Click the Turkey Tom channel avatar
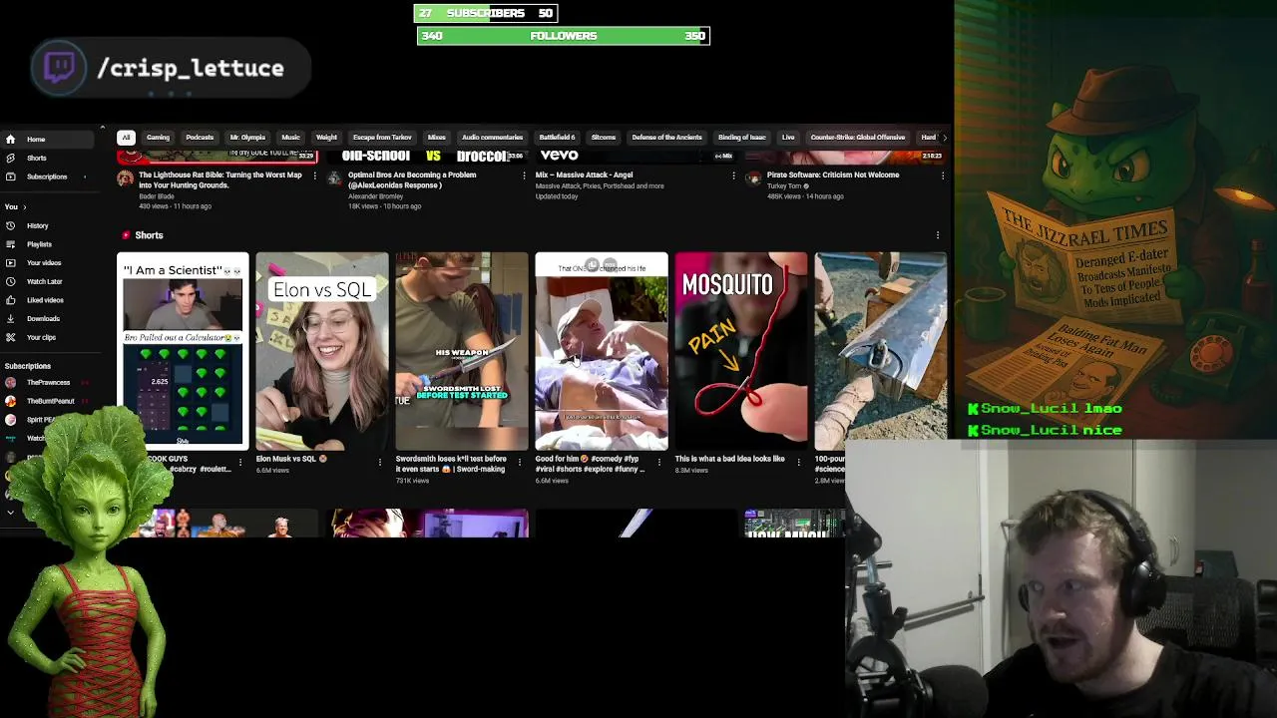This screenshot has width=1277, height=718. (753, 179)
